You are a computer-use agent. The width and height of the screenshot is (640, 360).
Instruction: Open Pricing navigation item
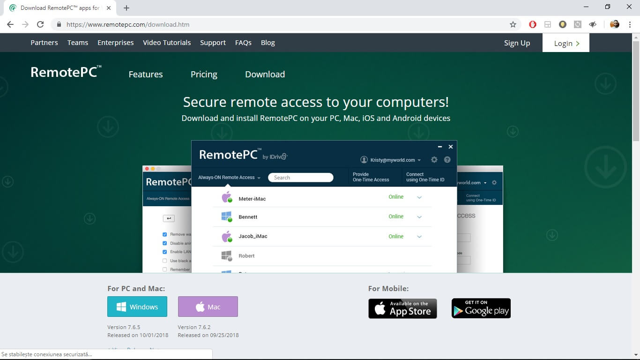point(204,74)
